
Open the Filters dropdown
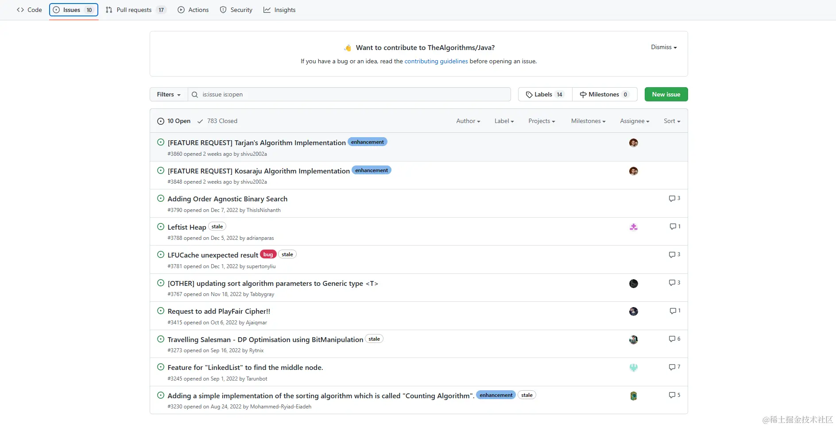point(169,95)
